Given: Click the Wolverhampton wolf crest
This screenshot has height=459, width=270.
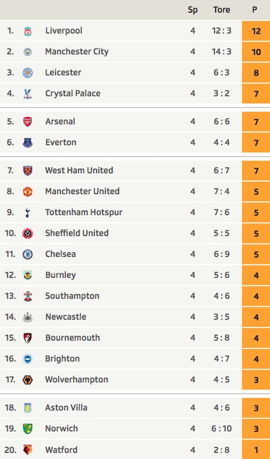Looking at the screenshot, I should click(x=28, y=380).
